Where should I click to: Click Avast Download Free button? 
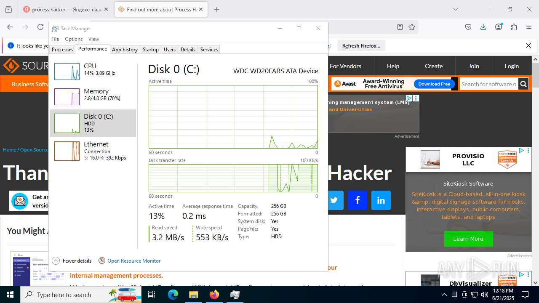click(x=434, y=84)
